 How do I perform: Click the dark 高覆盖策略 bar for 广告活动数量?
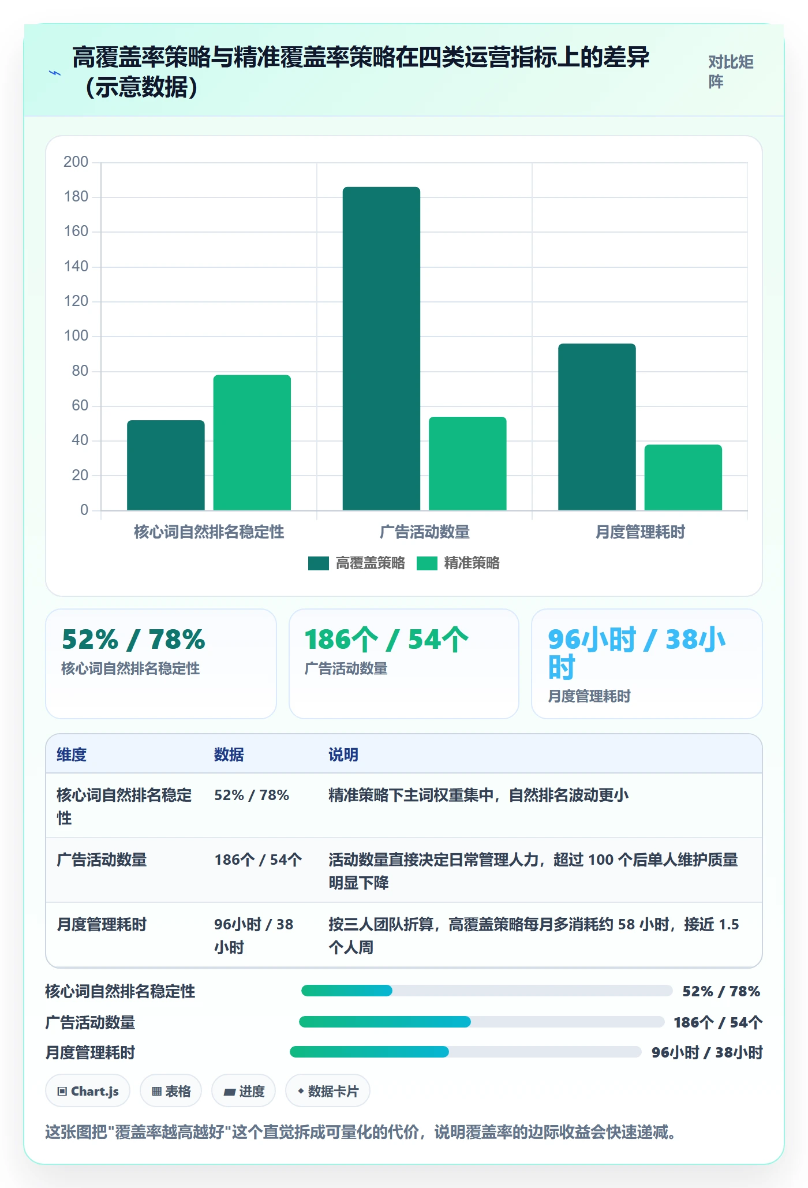(x=381, y=349)
